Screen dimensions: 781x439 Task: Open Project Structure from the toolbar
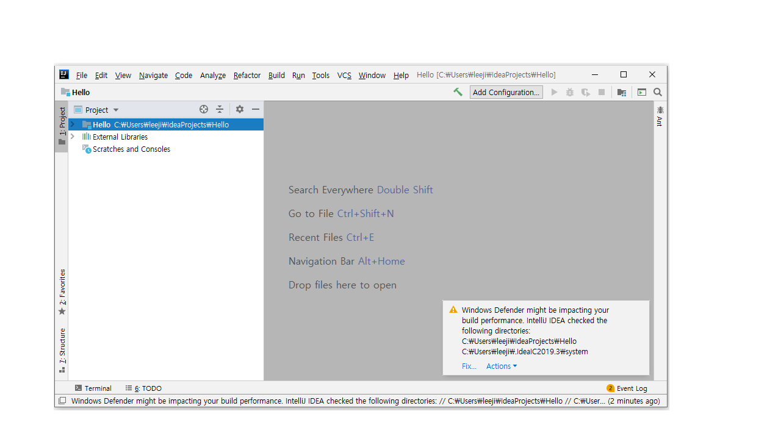coord(621,92)
